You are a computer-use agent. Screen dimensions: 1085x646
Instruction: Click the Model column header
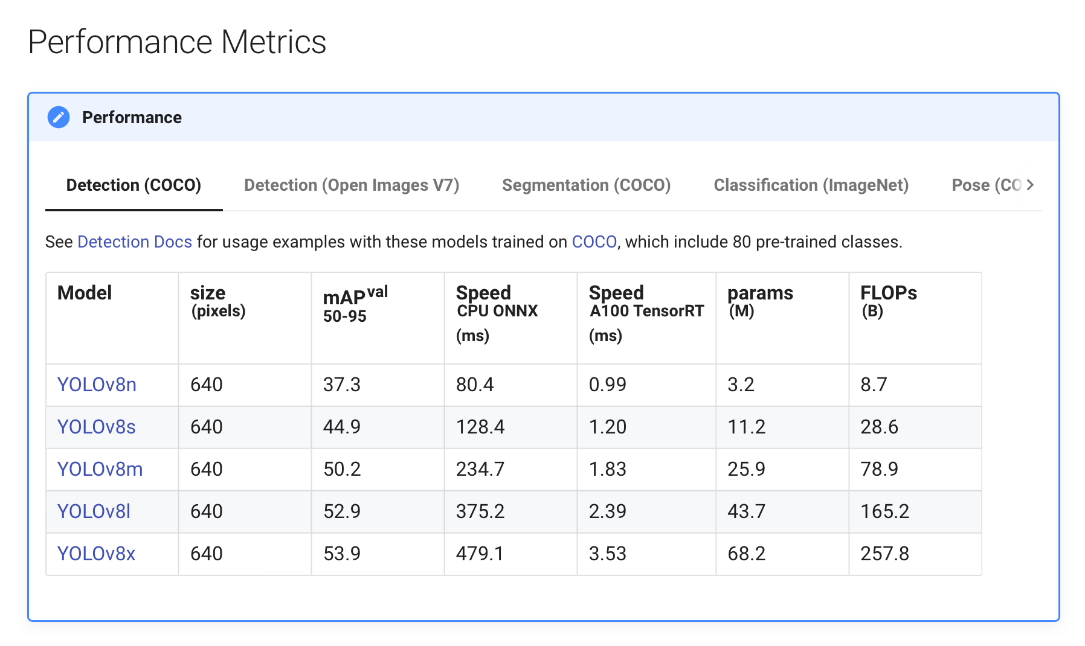click(85, 293)
